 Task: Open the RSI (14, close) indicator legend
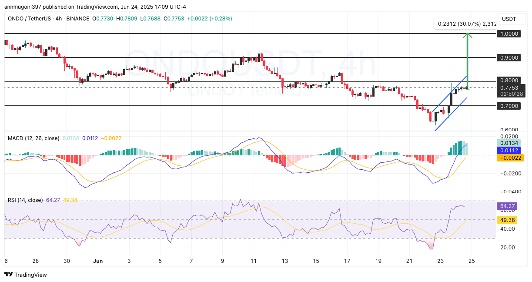pos(25,200)
